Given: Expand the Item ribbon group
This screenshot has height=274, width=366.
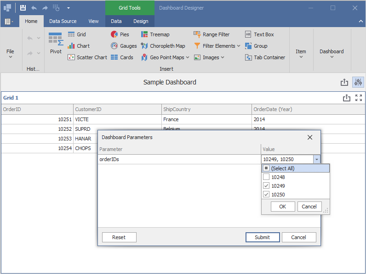Looking at the screenshot, I should pyautogui.click(x=301, y=53).
